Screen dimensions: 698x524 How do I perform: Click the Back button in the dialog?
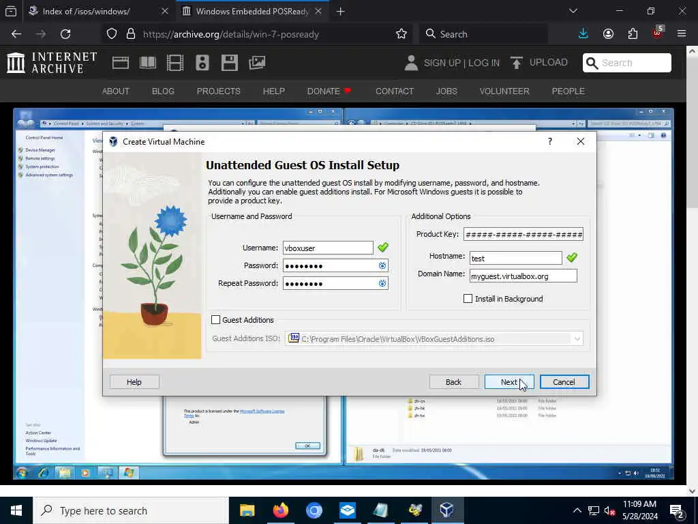click(x=453, y=382)
